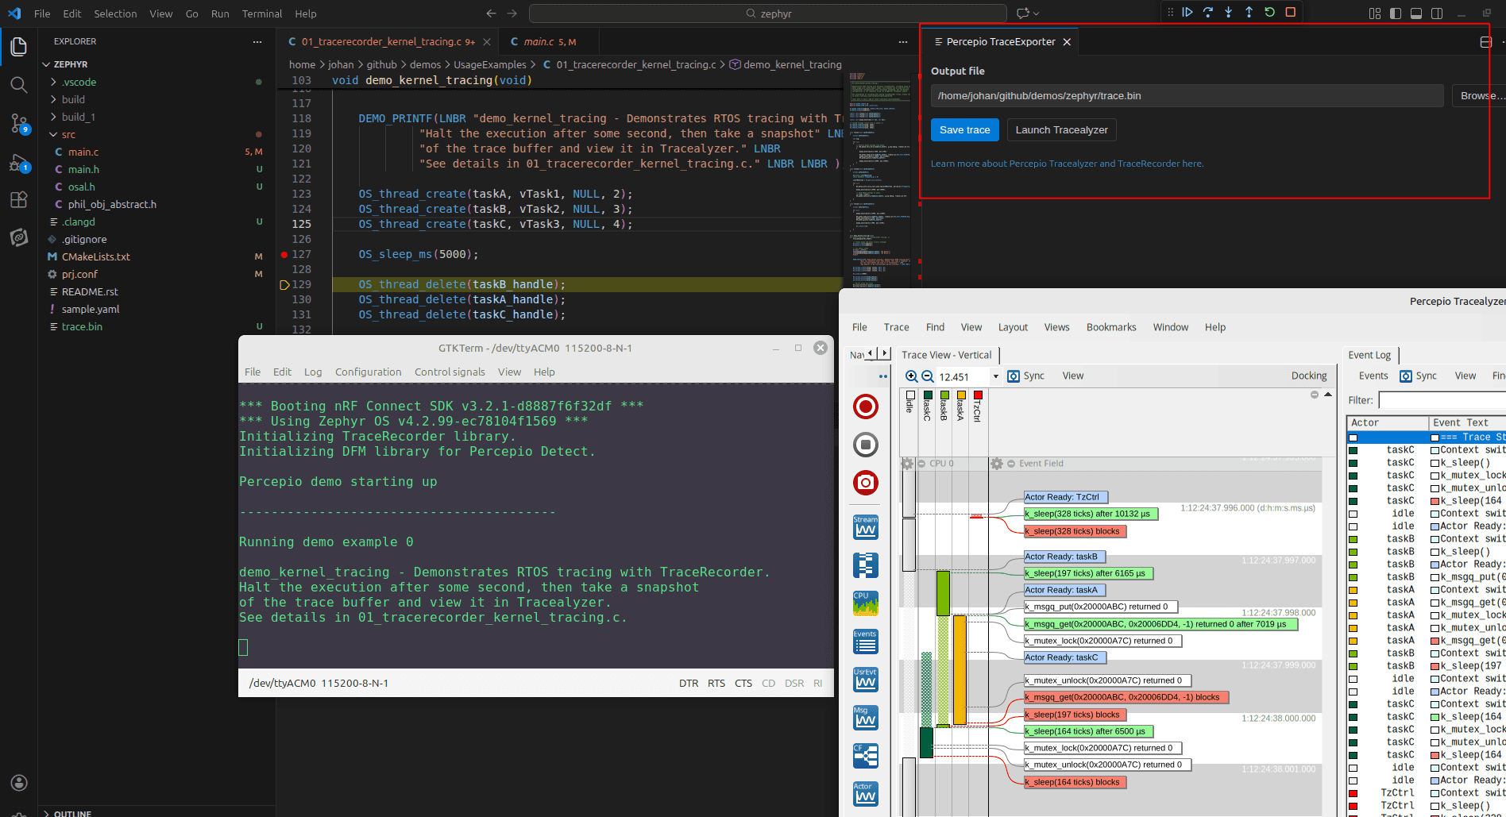Open the Communication Flow (CF) view
Image resolution: width=1506 pixels, height=817 pixels.
tap(866, 748)
